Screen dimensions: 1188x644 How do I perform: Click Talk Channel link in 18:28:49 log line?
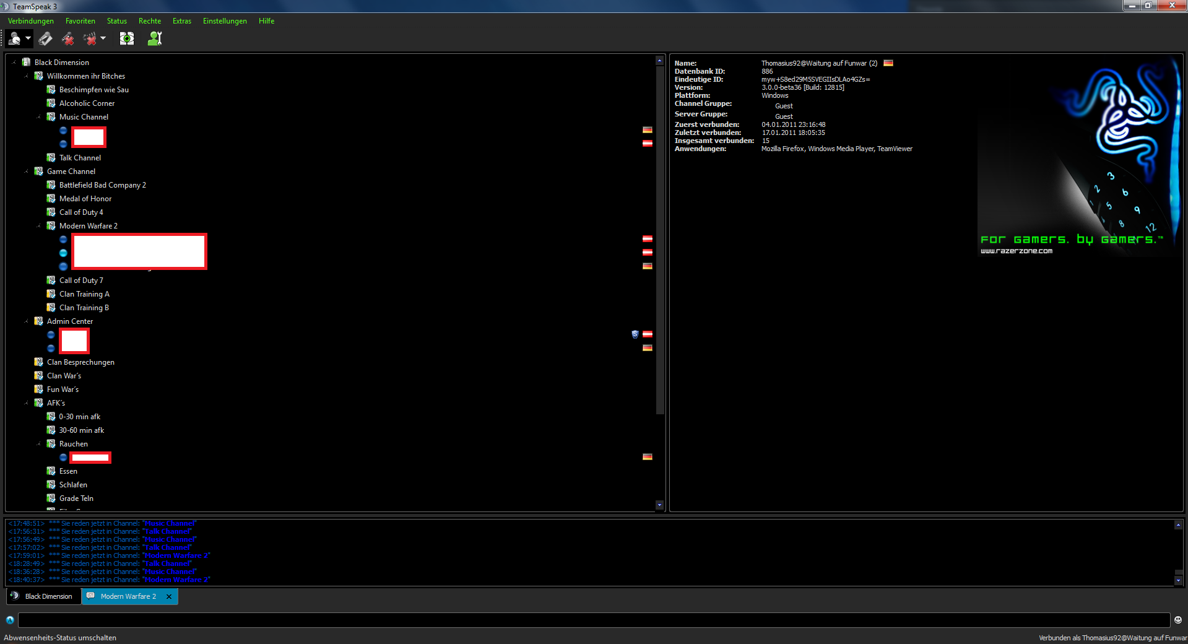coord(167,563)
